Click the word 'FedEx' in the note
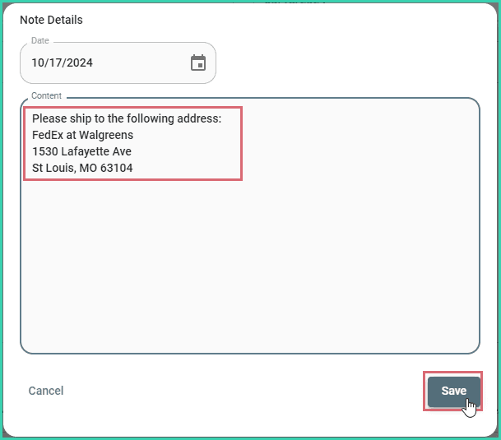This screenshot has width=501, height=440. (x=47, y=135)
